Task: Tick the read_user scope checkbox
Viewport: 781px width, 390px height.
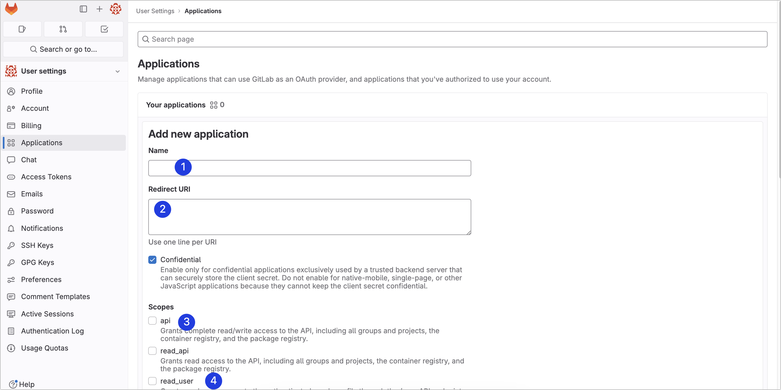Action: pos(152,381)
